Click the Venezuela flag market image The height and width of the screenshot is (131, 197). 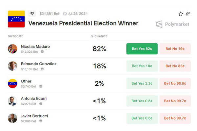[x=16, y=19]
